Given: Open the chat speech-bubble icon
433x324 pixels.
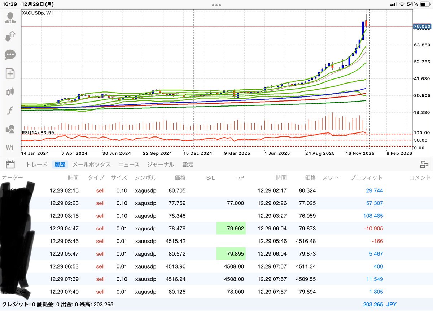Looking at the screenshot, I should click(x=10, y=55).
